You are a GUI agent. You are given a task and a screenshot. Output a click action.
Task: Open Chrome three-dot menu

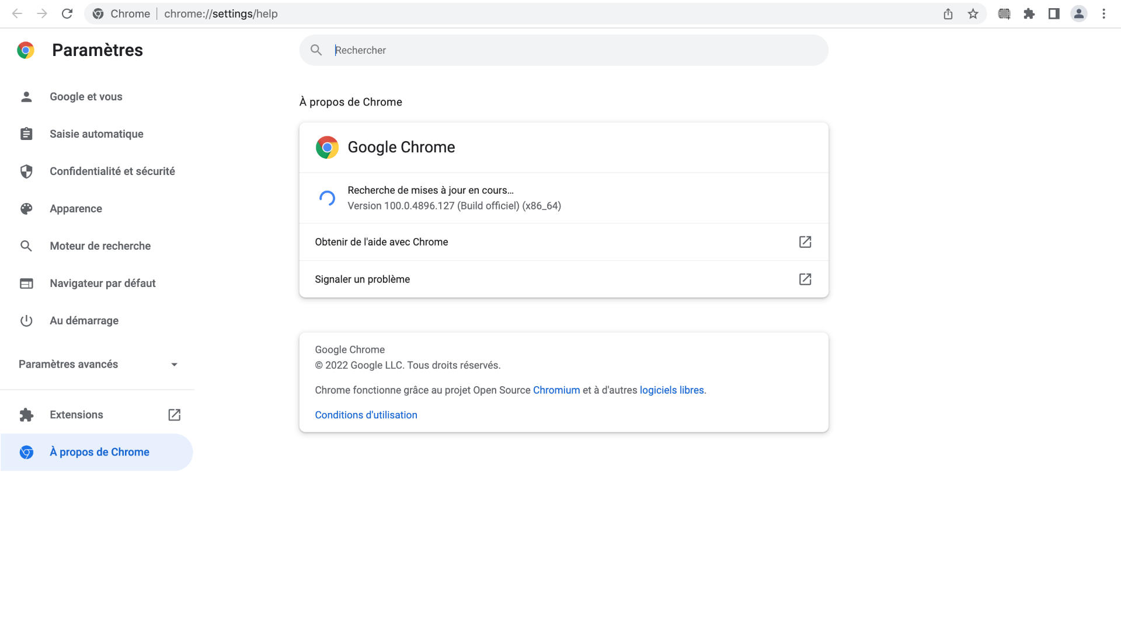click(x=1103, y=13)
